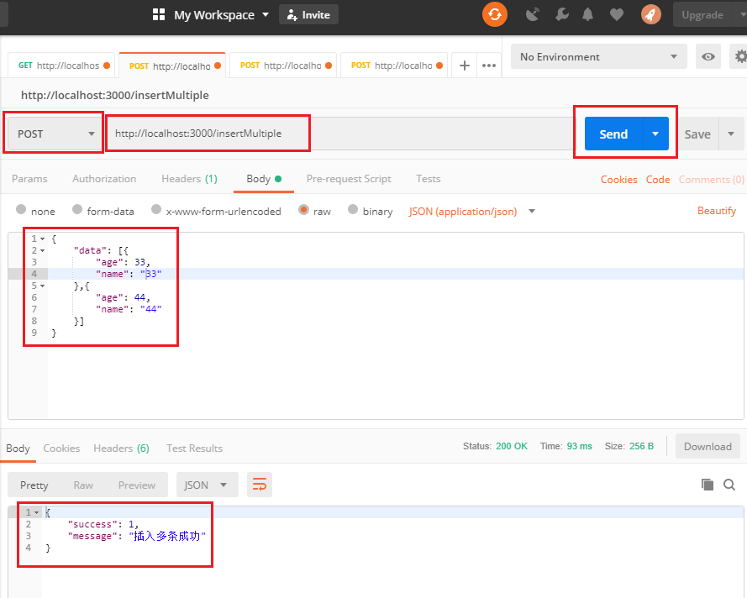Expand the Save button dropdown arrow
747x598 pixels.
tap(731, 134)
